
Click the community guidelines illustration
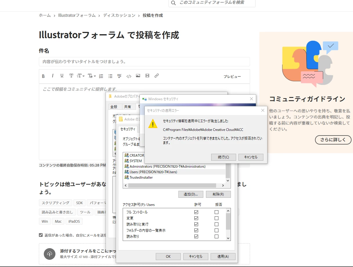pyautogui.click(x=310, y=64)
